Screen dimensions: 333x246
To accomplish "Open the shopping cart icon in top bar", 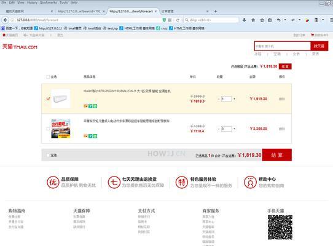I will 312,35.
